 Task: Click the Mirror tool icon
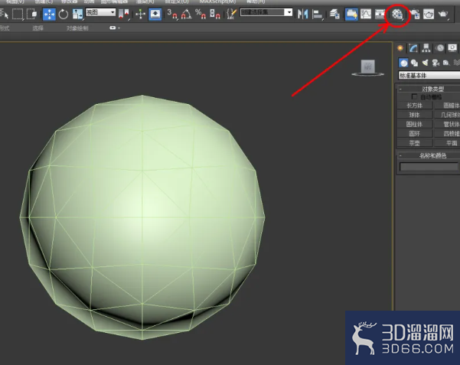point(303,14)
